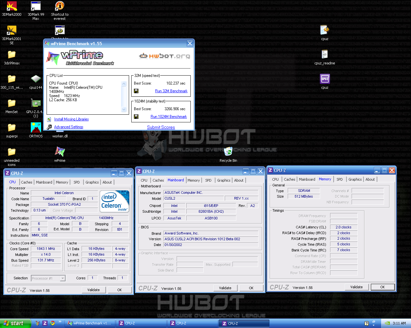
Task: Switch to wPrime Benchmark taskbar button
Action: [89, 323]
